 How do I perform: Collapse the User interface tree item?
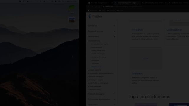click(x=94, y=41)
